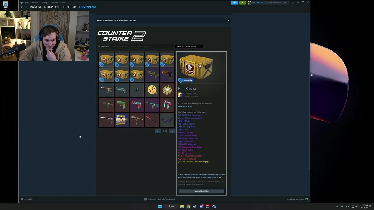Open the Yardım menu

(63, 3)
